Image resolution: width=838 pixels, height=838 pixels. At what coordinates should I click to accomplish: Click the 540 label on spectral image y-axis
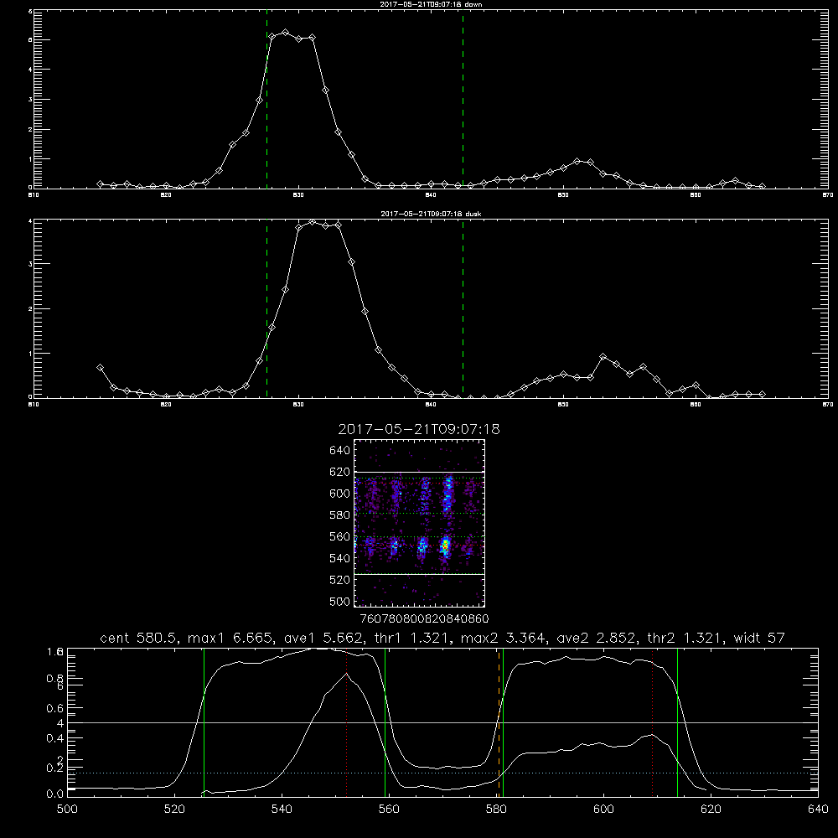[340, 558]
